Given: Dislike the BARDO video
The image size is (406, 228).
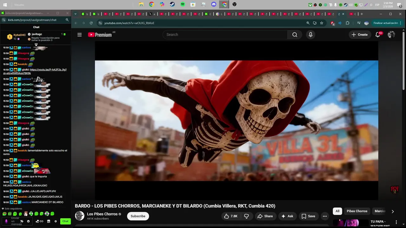Looking at the screenshot, I should (x=246, y=216).
